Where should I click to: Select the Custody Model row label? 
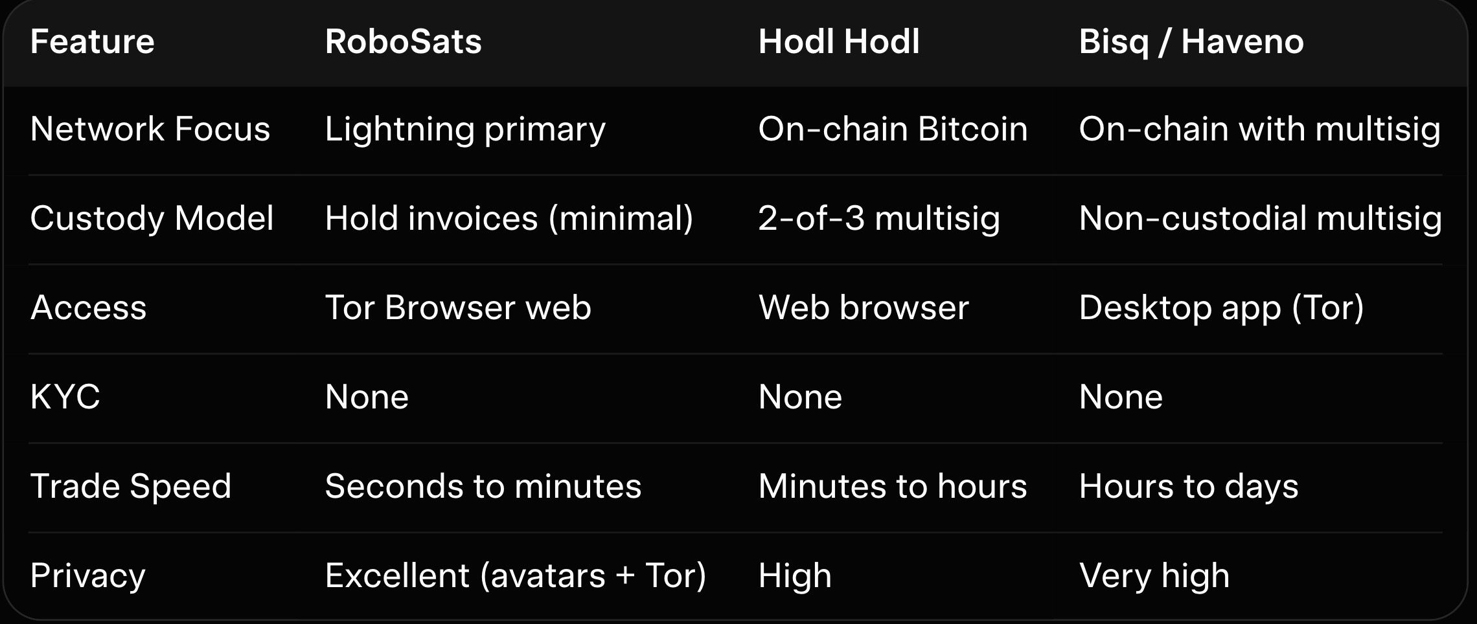[x=152, y=218]
